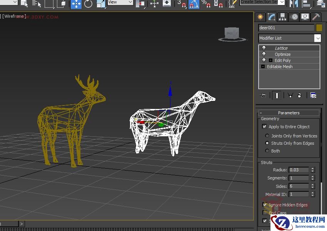Select the Optimize modifier in stack
327x231 pixels.
(282, 54)
